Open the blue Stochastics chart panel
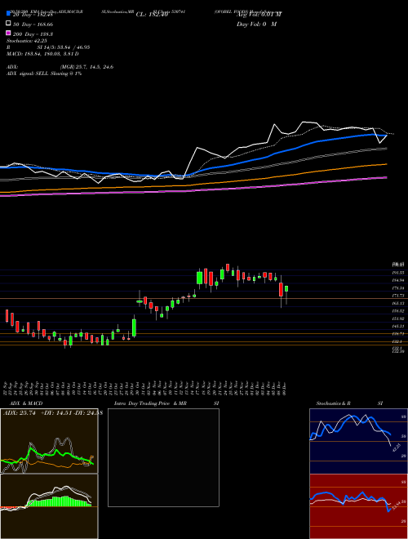 (x=358, y=441)
